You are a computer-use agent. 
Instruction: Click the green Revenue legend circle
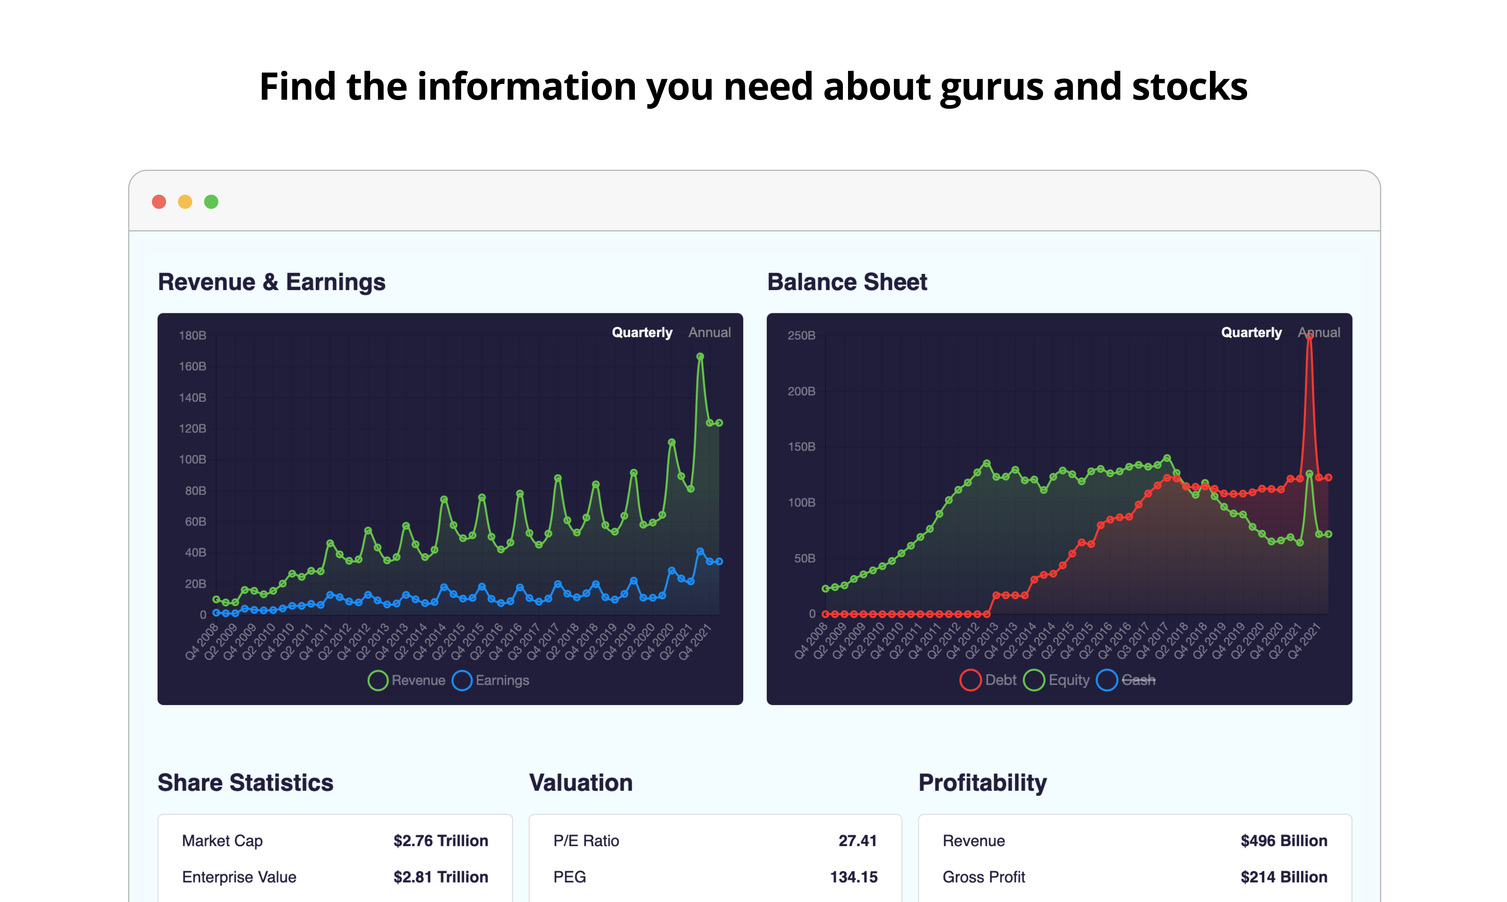coord(378,680)
